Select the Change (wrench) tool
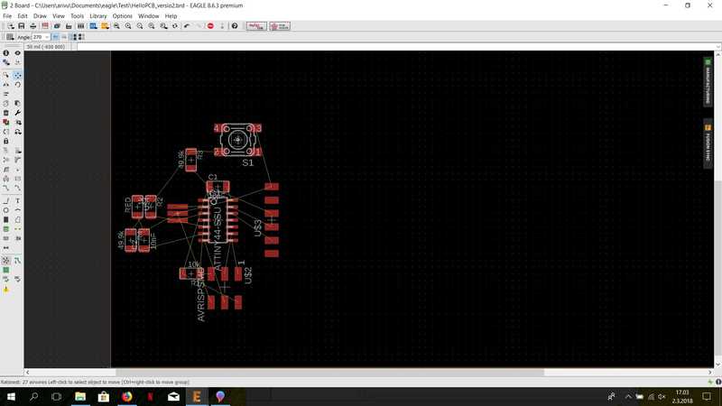Viewport: 722px width, 406px height. coord(17,113)
